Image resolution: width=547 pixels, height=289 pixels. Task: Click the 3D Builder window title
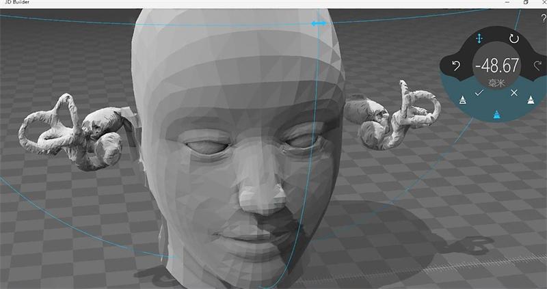click(16, 2)
